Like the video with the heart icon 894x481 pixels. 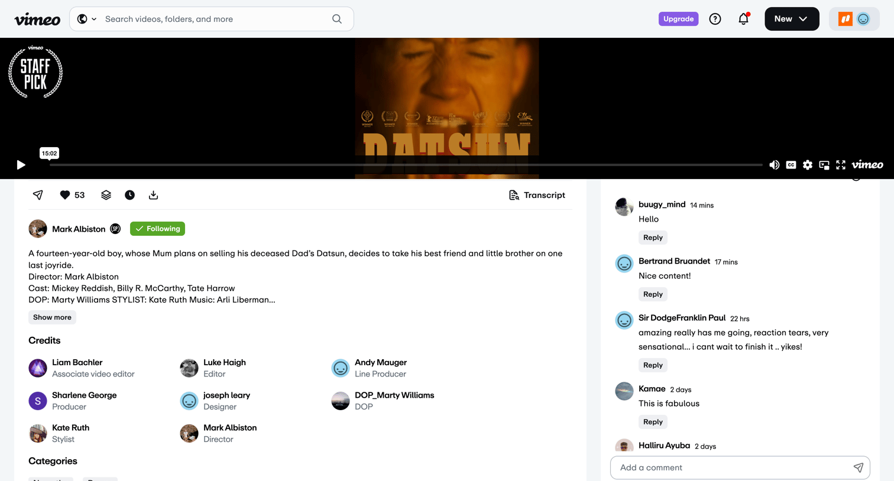(65, 195)
